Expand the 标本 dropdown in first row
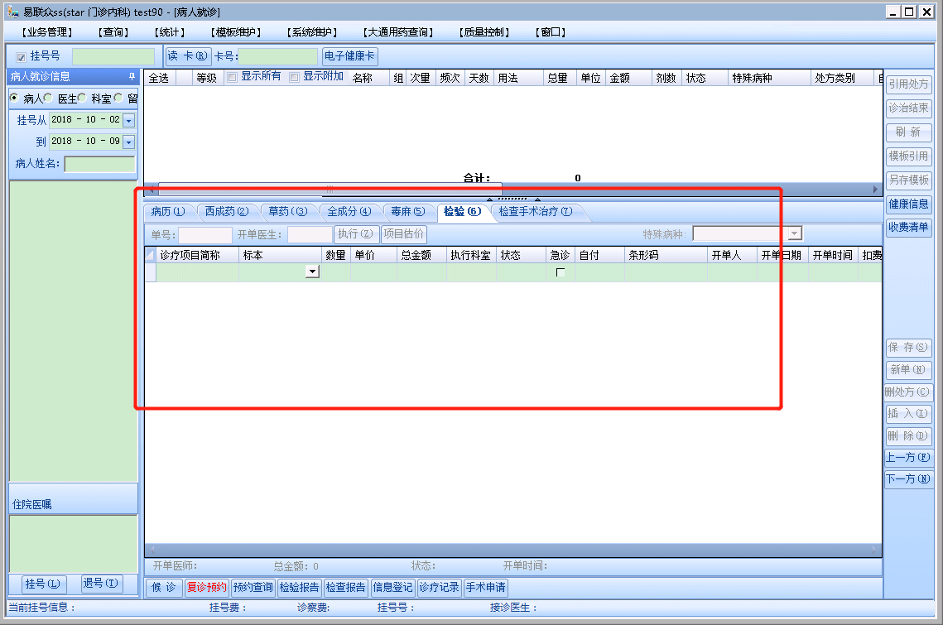This screenshot has width=943, height=625. (312, 272)
